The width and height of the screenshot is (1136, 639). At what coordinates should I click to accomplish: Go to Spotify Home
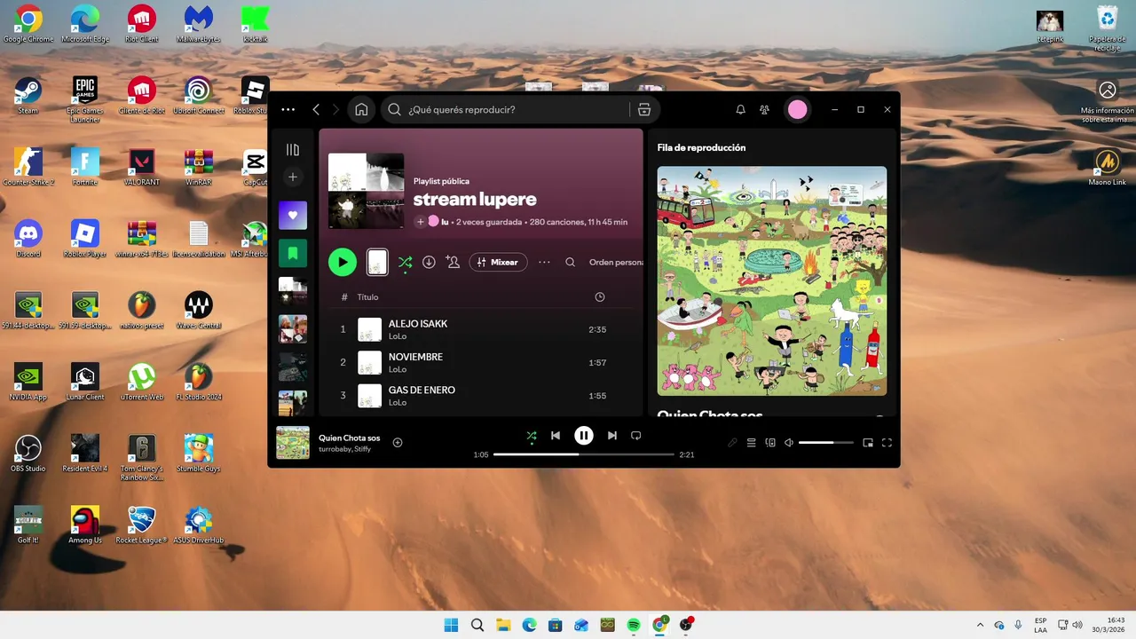[361, 109]
